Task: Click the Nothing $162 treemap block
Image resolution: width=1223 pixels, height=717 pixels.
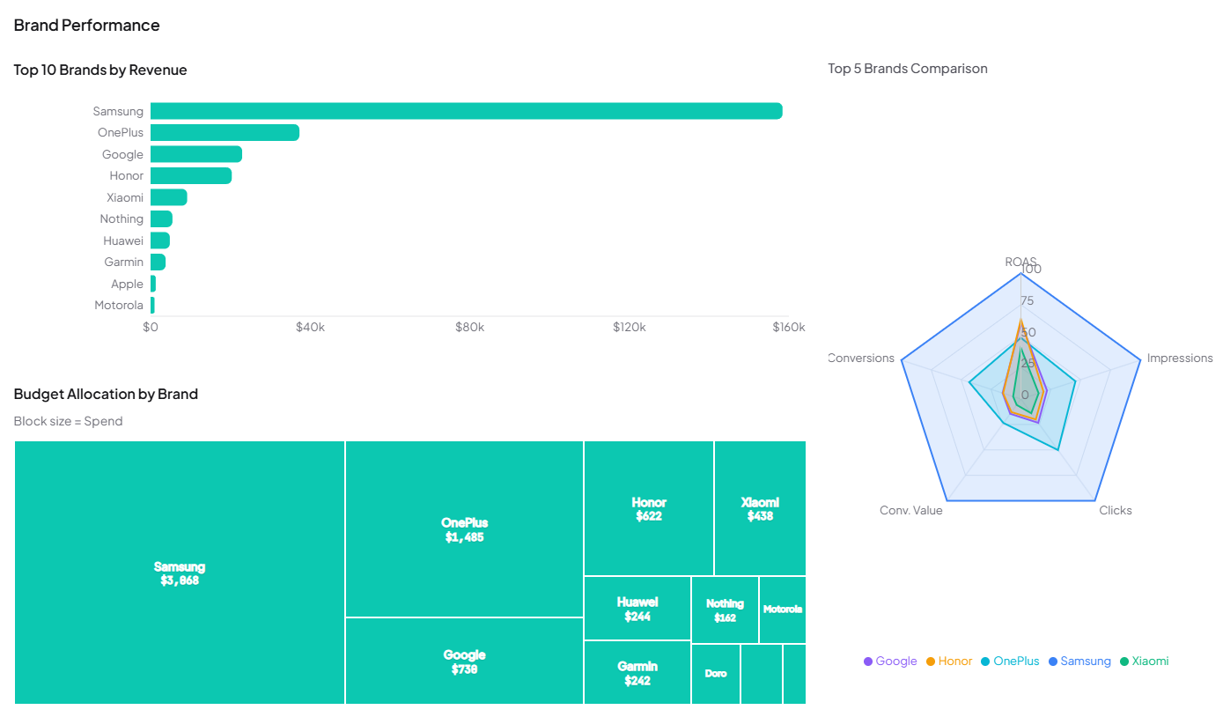Action: (724, 609)
